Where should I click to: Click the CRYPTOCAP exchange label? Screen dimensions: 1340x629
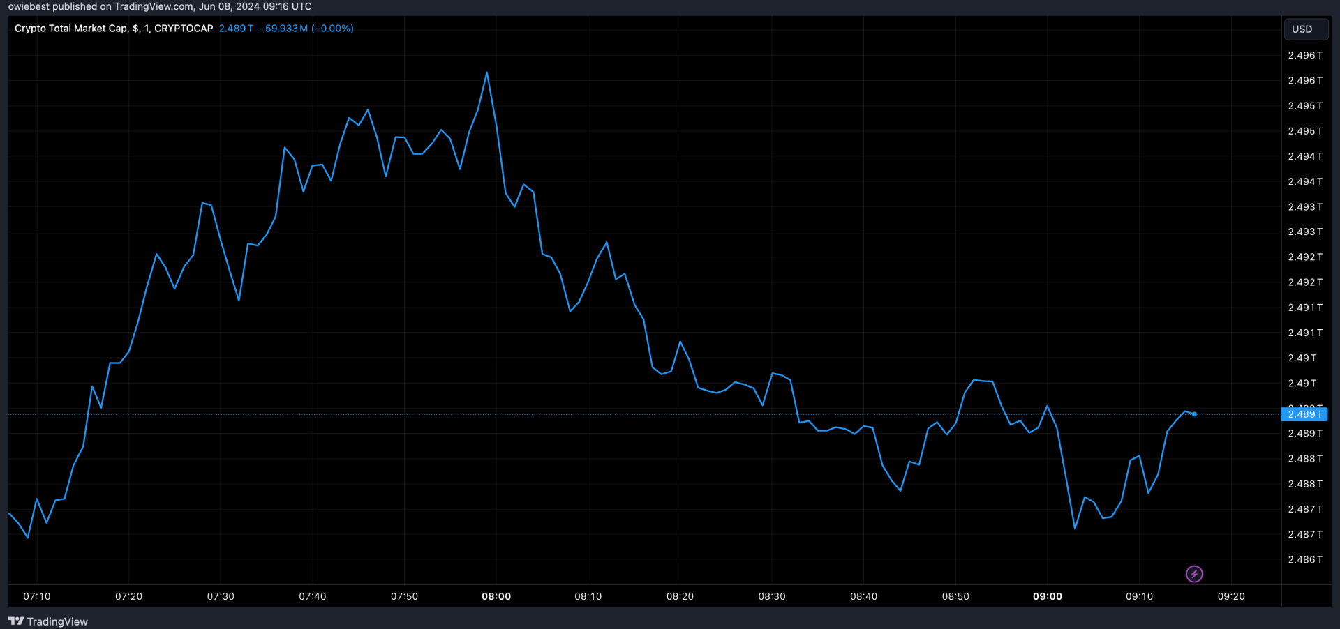click(x=184, y=29)
